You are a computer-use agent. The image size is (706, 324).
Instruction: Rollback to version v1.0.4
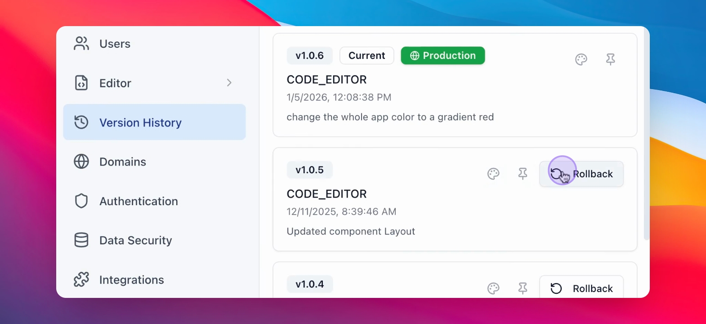coord(581,288)
